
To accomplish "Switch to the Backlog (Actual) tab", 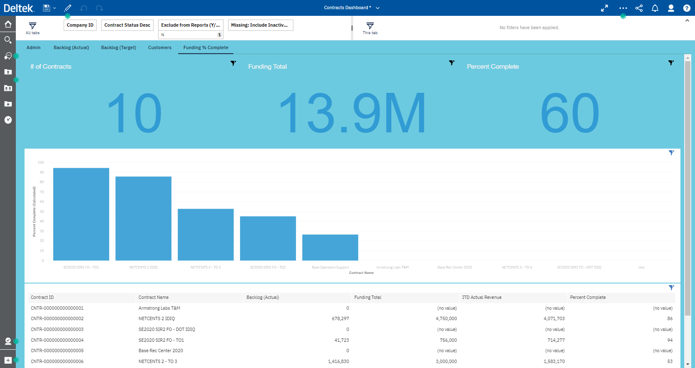I will pos(71,47).
